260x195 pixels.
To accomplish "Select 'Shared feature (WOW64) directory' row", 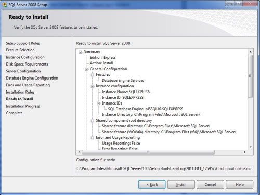I will pos(169,132).
